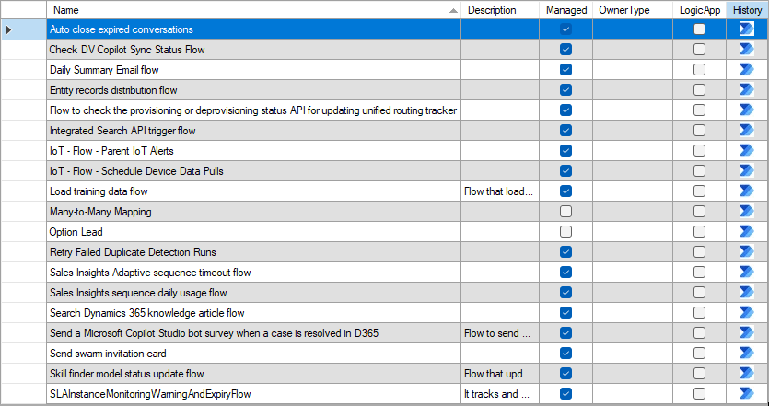The height and width of the screenshot is (406, 769).
Task: Sort by the Name column header
Action: (254, 10)
